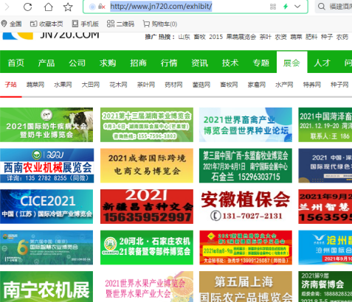Open the 行情 menu item
This screenshot has height=302, width=352.
[169, 63]
